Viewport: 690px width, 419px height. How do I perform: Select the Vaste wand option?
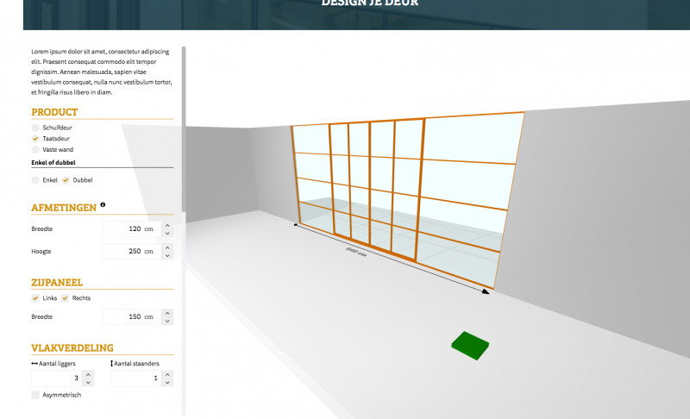click(x=35, y=150)
